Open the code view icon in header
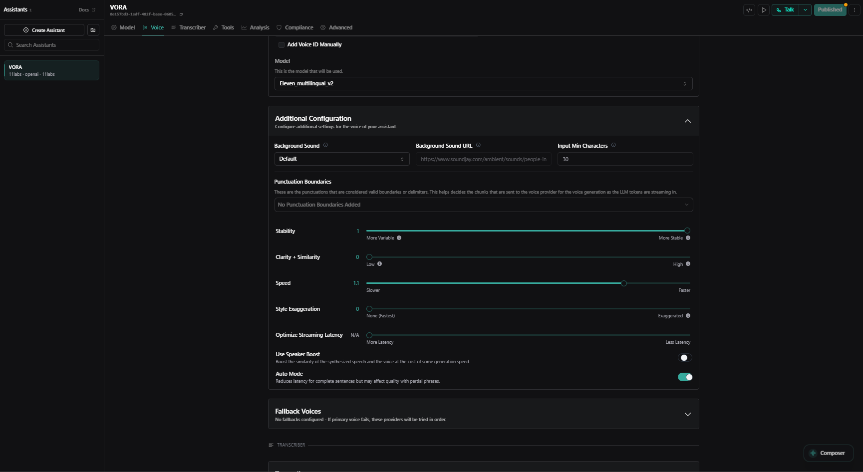This screenshot has width=863, height=472. coord(749,10)
